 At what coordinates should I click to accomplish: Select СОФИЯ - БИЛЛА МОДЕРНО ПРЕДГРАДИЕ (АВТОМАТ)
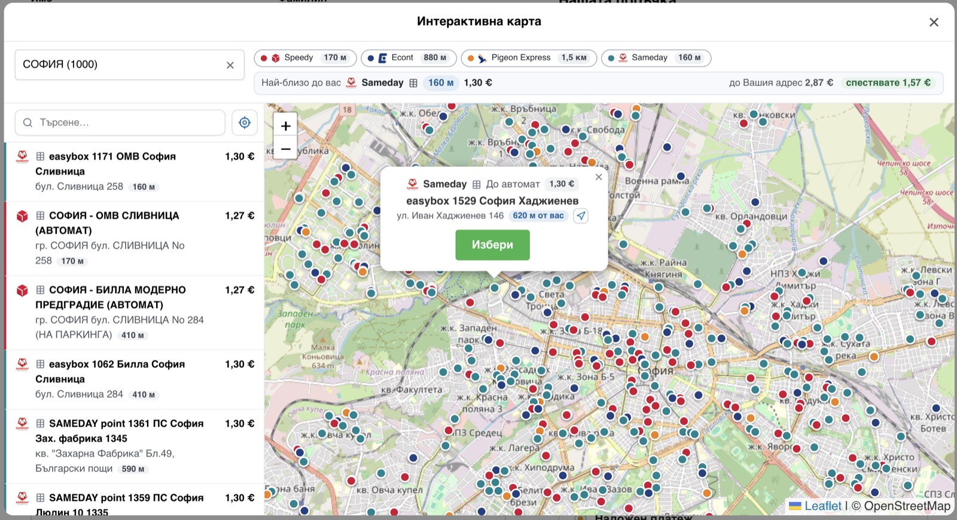click(x=135, y=313)
